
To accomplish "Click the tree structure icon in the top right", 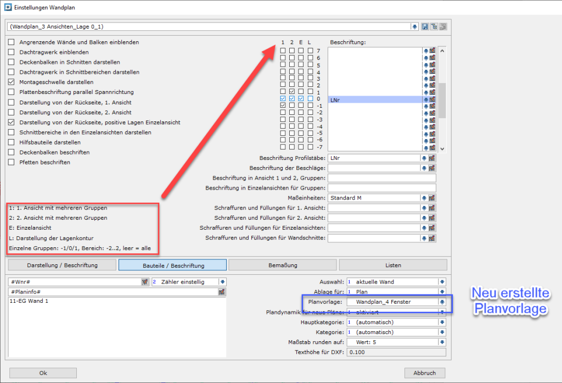I will [x=434, y=26].
